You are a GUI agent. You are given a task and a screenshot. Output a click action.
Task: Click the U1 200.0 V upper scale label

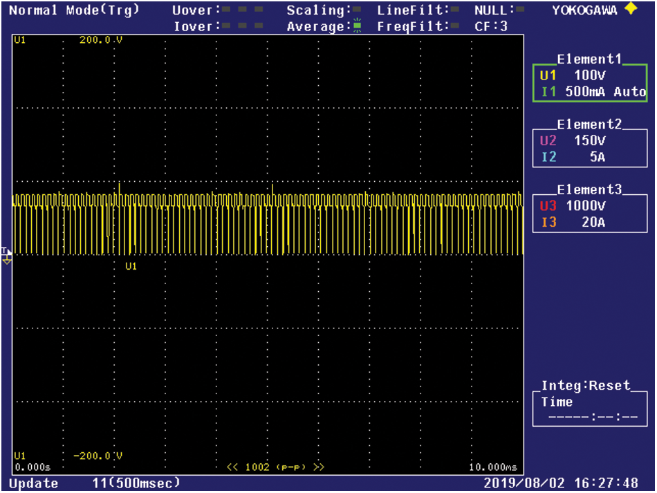pos(100,40)
